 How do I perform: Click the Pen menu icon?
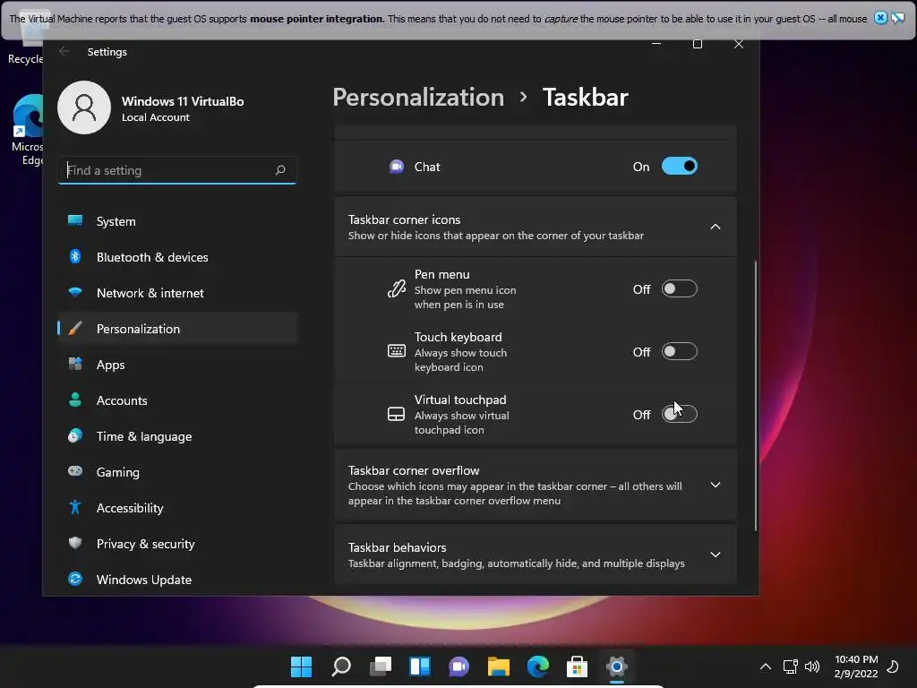[x=397, y=289]
